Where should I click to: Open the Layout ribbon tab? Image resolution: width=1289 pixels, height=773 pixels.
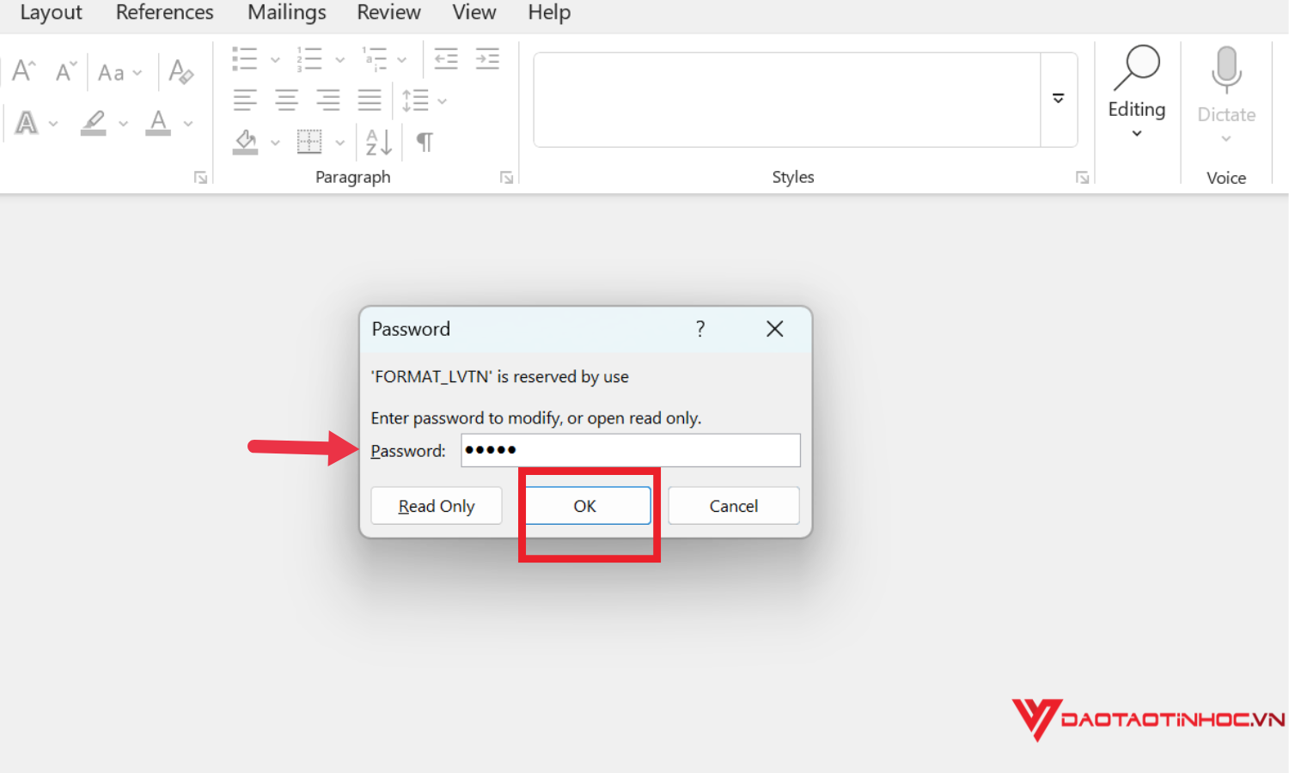coord(51,13)
